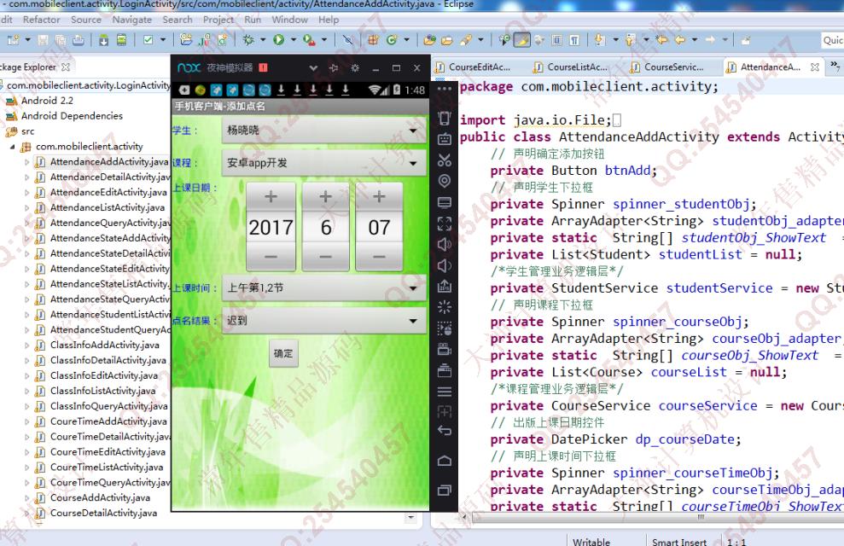Viewport: 844px width, 546px height.
Task: Open the Run button dropdown arrow
Action: (294, 40)
